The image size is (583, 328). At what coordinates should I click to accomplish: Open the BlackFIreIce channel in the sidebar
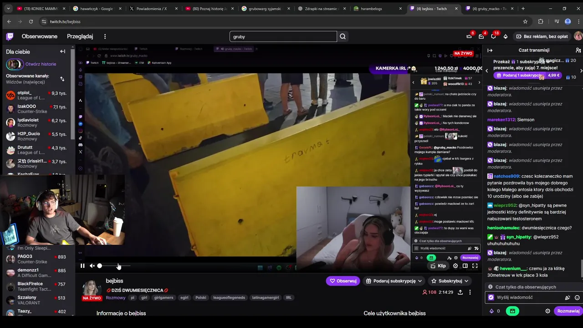(36, 287)
